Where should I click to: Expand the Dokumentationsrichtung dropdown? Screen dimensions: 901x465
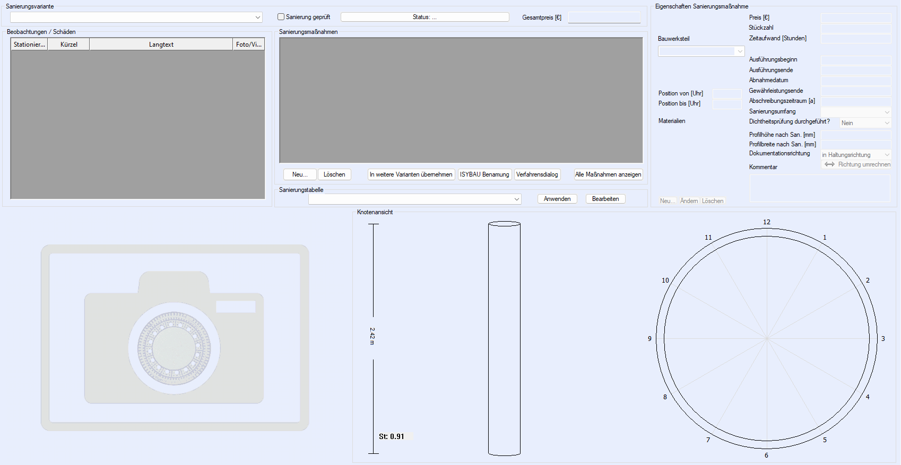click(887, 155)
